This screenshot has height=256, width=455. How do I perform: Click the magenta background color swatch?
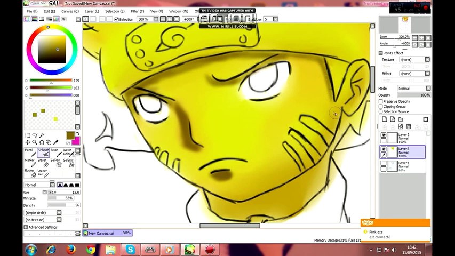pos(76,141)
